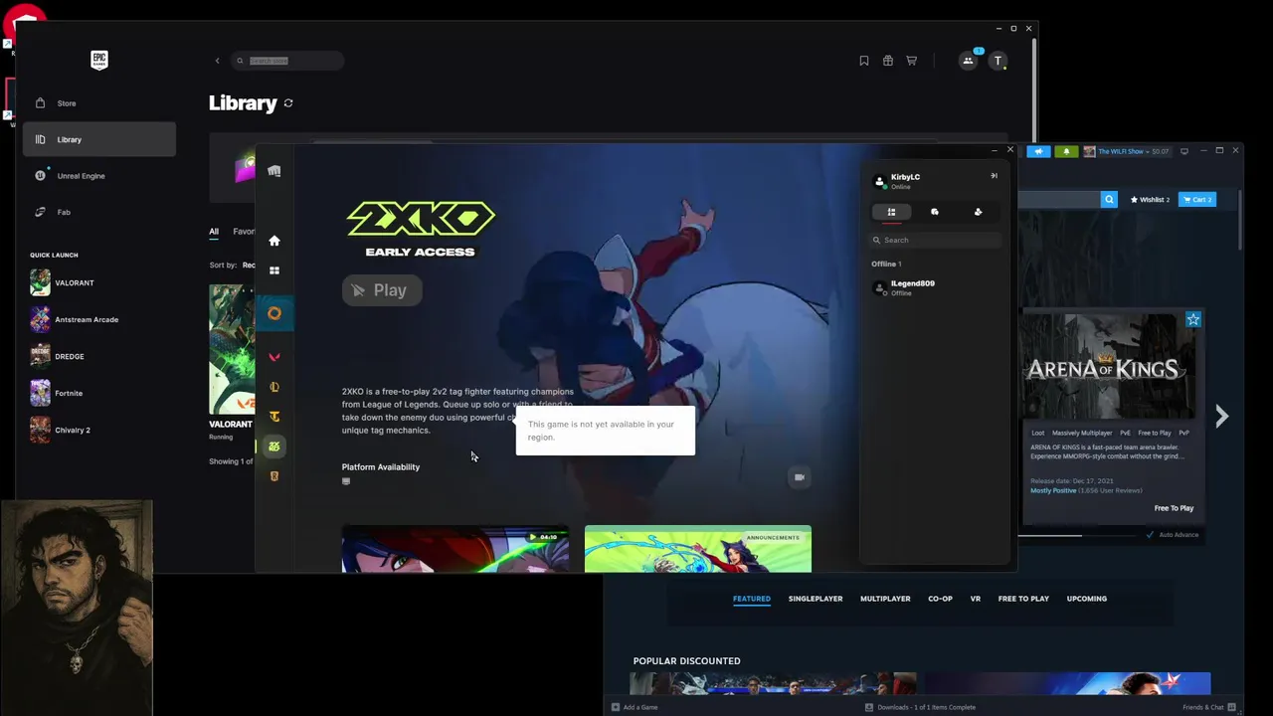Screen dimensions: 1273x716
Task: Select the 2XKO icon in Riot sidebar
Action: 274,447
